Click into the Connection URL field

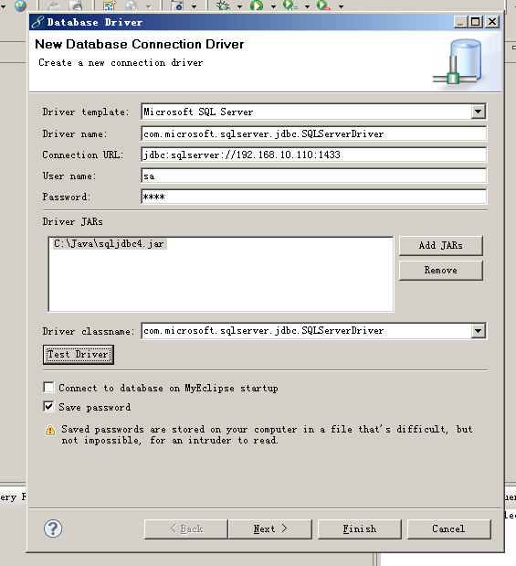tap(314, 155)
